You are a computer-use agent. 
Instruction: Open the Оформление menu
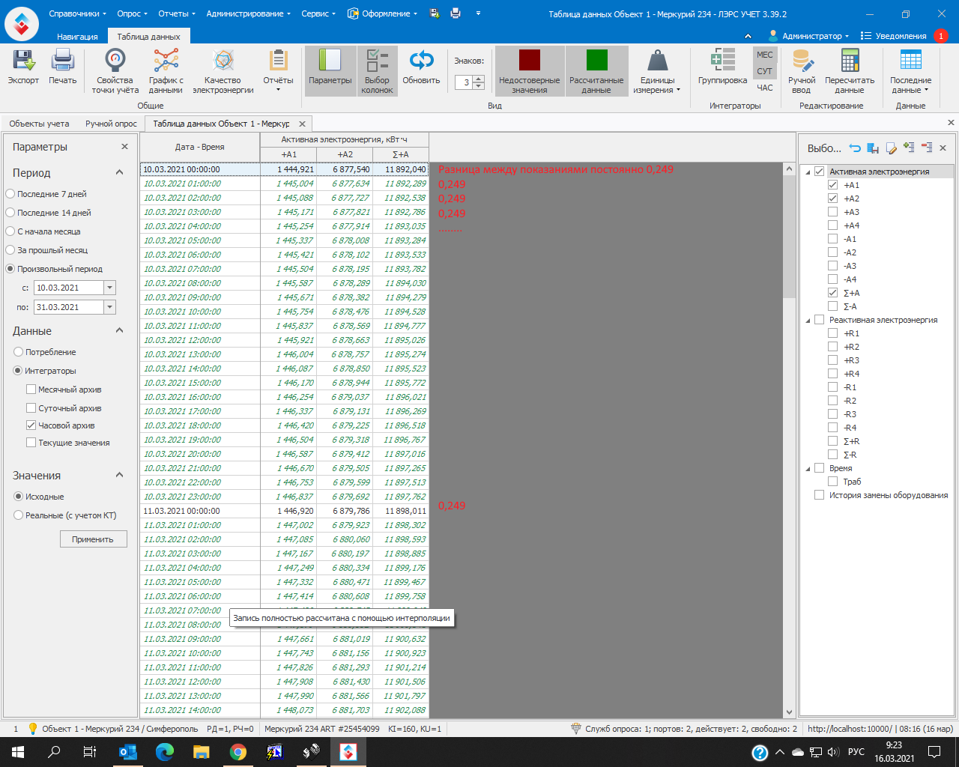click(382, 13)
